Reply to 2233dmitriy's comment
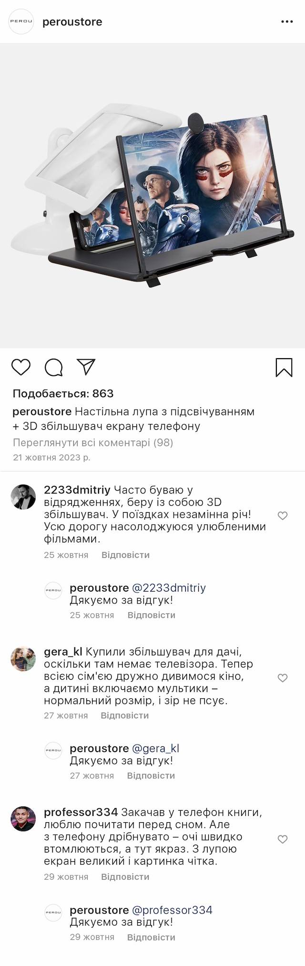The height and width of the screenshot is (966, 305). click(x=125, y=555)
